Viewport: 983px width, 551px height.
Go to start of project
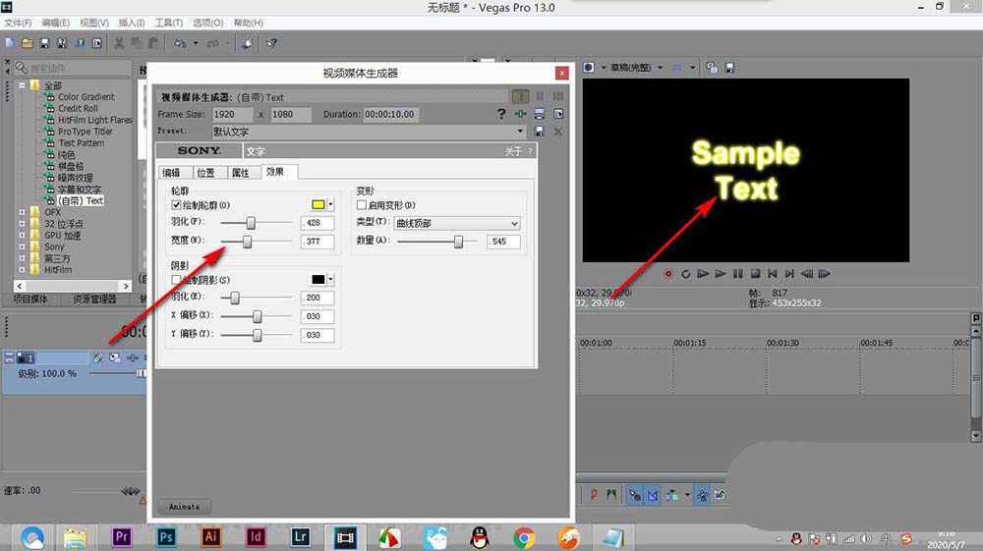click(x=773, y=274)
